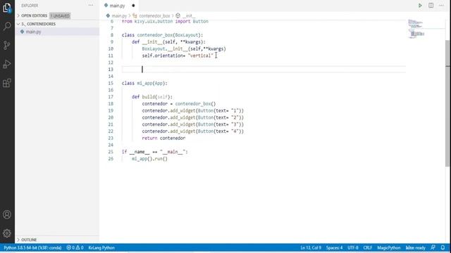The image size is (451, 253).
Task: Click the add_widget Button text "1" line
Action: click(192, 110)
